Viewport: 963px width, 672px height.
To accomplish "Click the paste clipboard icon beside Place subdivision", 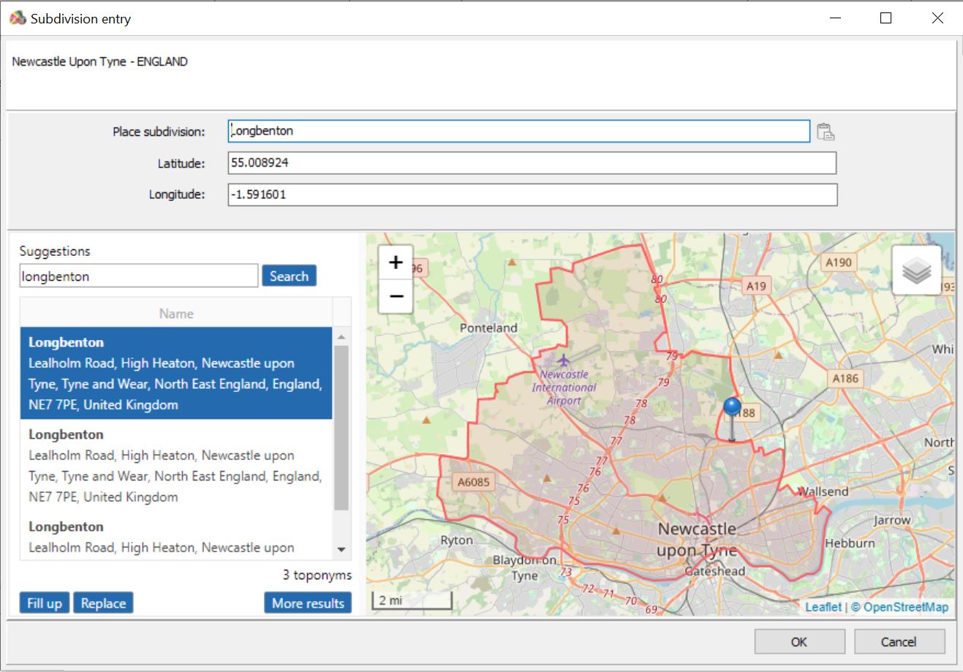I will (x=826, y=132).
